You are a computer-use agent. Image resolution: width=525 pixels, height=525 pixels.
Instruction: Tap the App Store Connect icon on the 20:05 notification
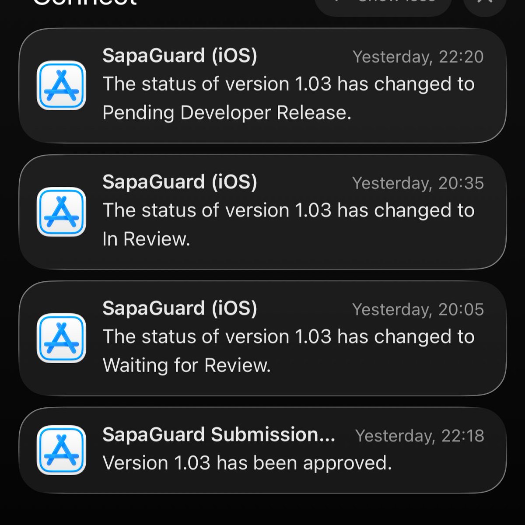61,338
